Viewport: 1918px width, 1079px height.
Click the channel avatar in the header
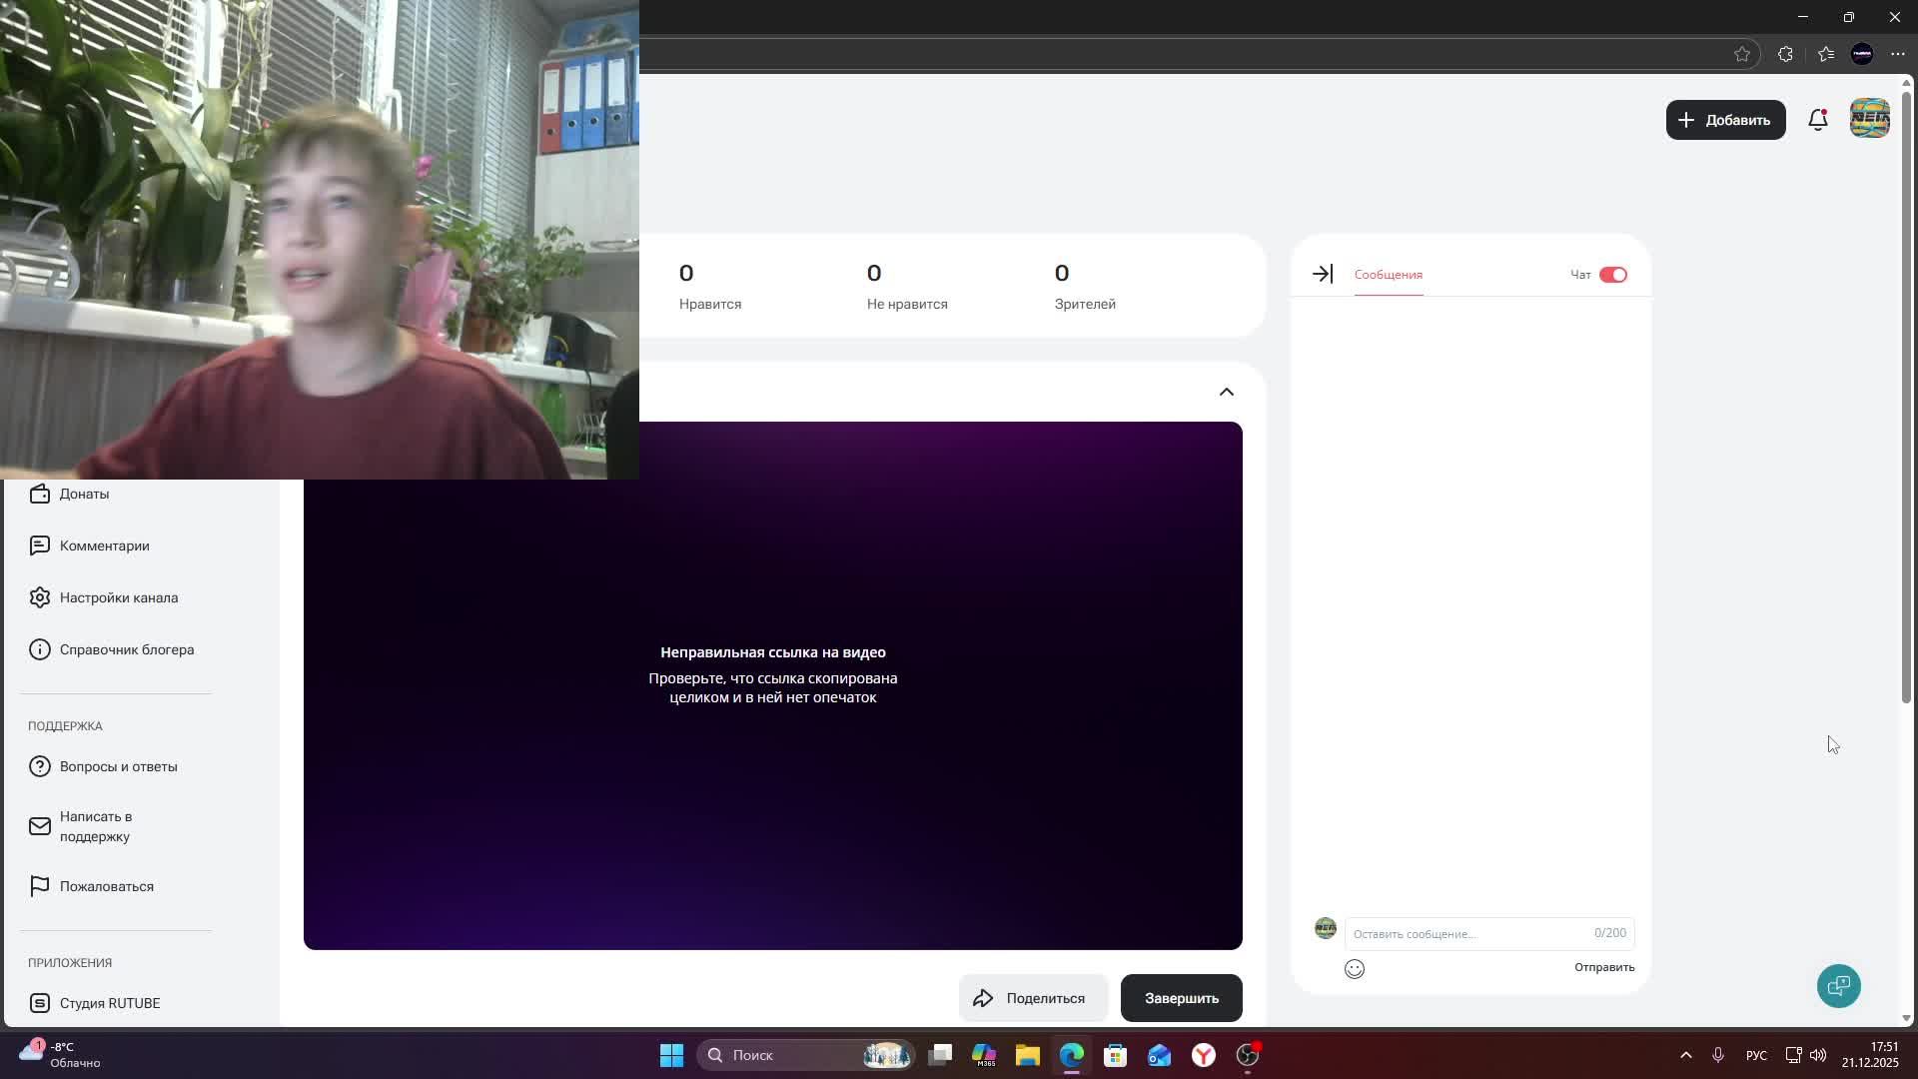click(1869, 119)
